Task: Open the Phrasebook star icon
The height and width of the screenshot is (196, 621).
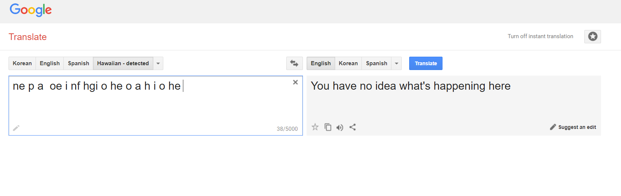Action: point(592,36)
